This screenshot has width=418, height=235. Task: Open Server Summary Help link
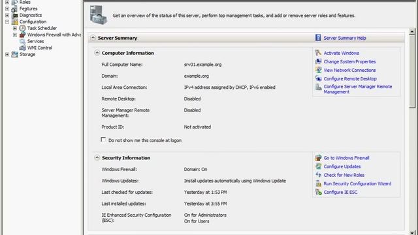pos(344,38)
